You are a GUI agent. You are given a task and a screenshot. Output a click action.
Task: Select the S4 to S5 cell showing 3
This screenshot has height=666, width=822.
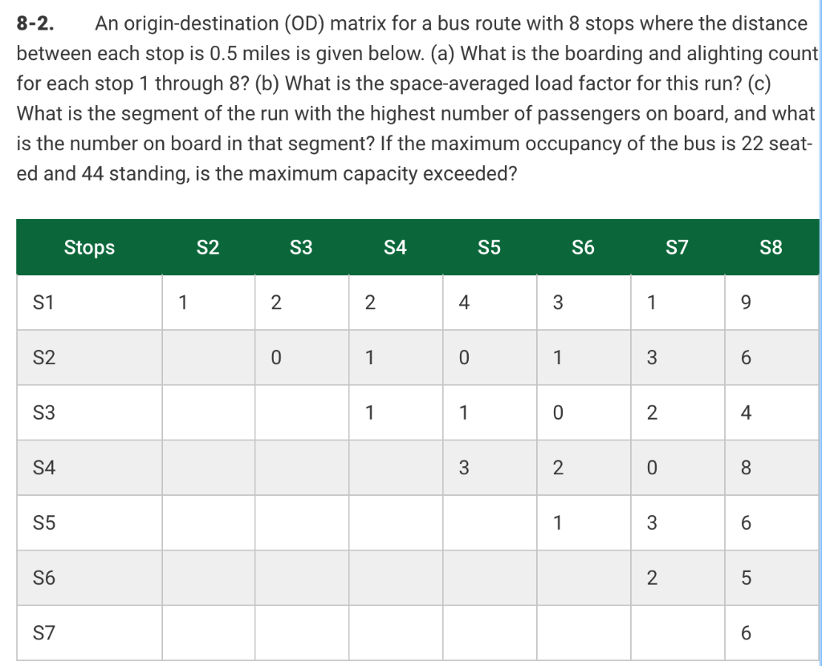(490, 468)
